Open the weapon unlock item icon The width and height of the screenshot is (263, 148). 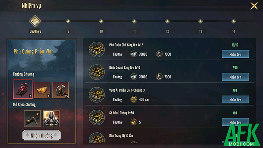(32, 118)
